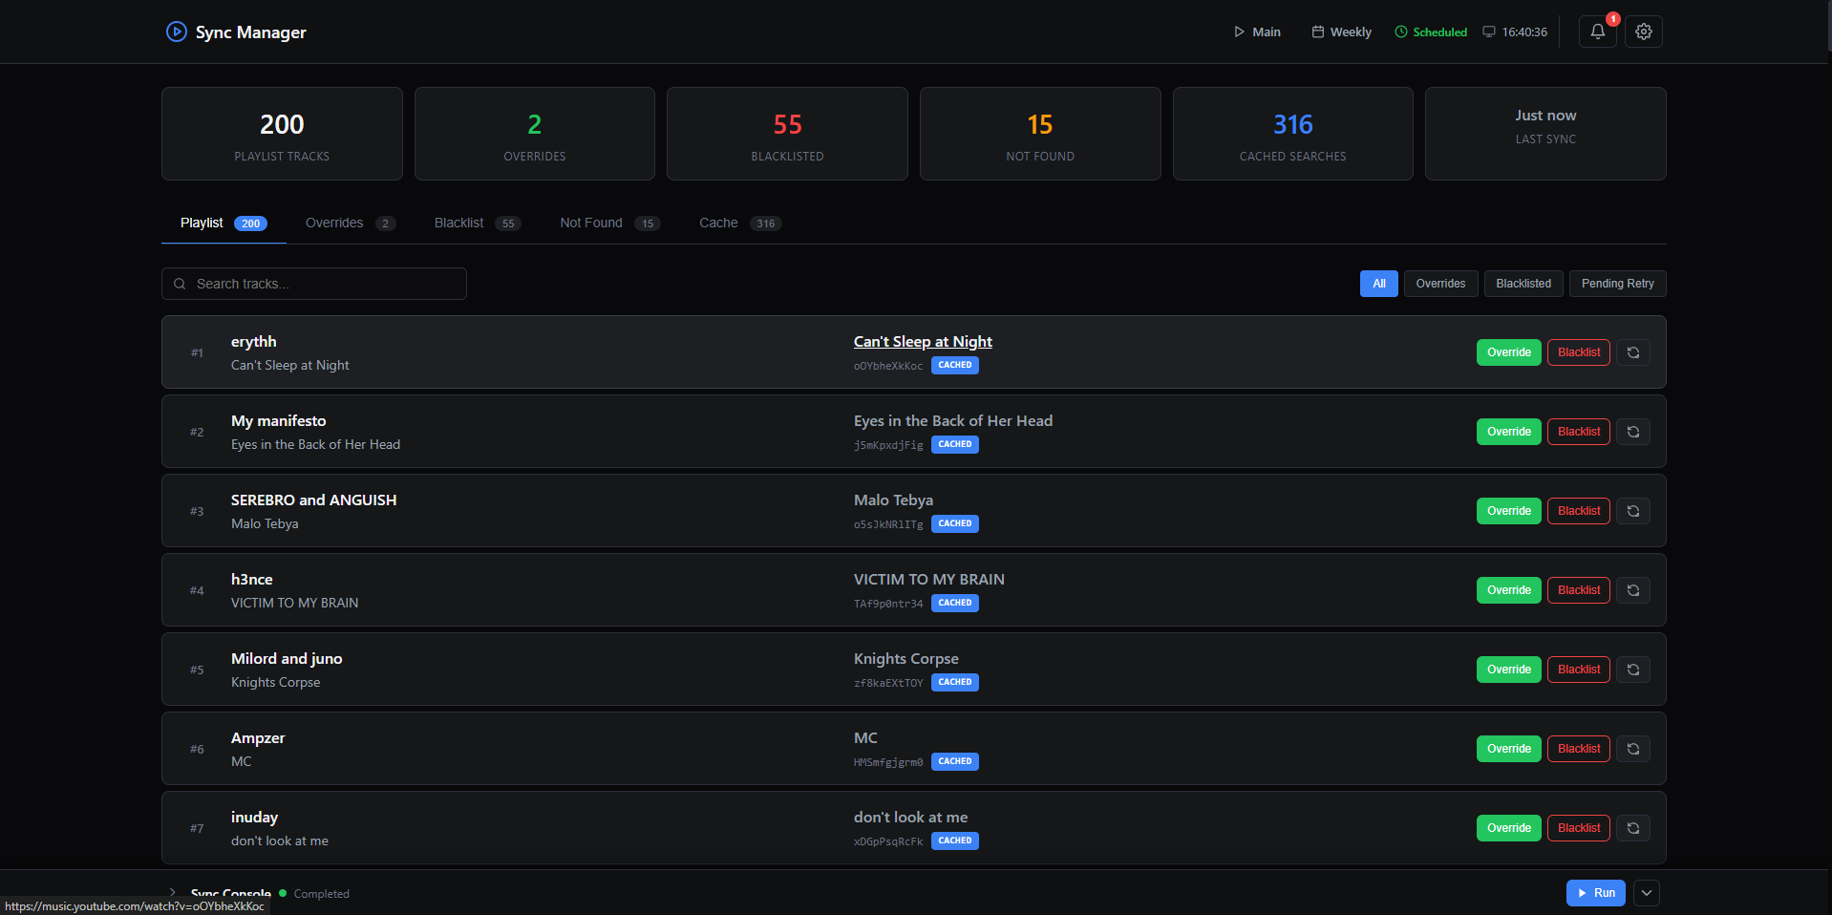Click the Run button
This screenshot has height=915, width=1832.
[x=1594, y=892]
